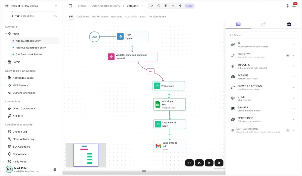The height and width of the screenshot is (176, 302).
Task: Open the workspace dropdown Prompt to Flow Demos
Action: 31,6
